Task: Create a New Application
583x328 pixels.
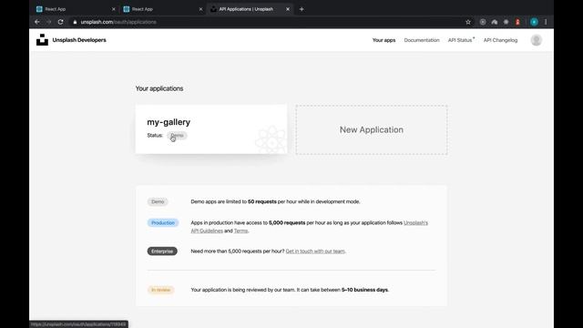Action: [x=372, y=129]
